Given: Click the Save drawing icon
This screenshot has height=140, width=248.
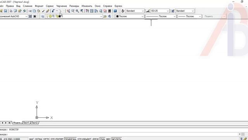Looking at the screenshot, I should point(5,11).
